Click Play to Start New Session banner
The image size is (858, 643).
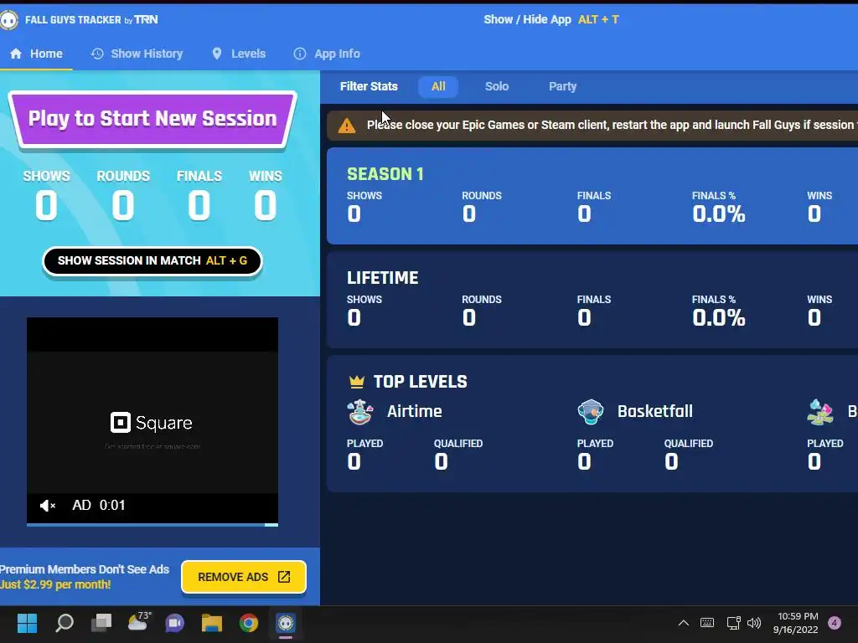(x=152, y=119)
